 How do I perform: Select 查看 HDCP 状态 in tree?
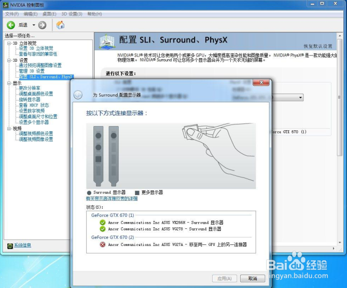pos(34,105)
